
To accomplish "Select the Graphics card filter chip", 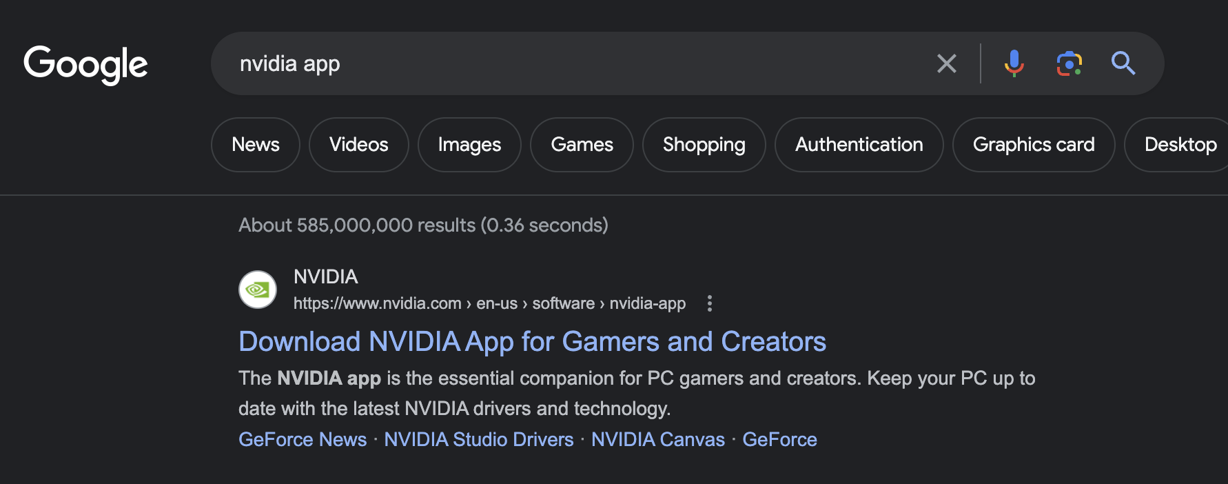I will pyautogui.click(x=1034, y=145).
